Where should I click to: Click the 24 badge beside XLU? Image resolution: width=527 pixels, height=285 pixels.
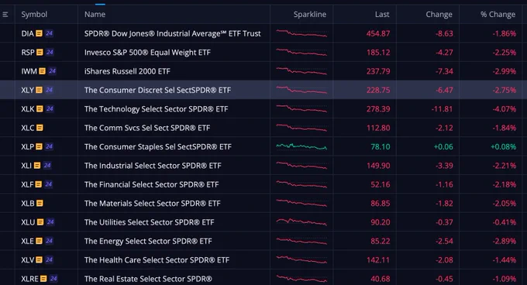tap(50, 222)
